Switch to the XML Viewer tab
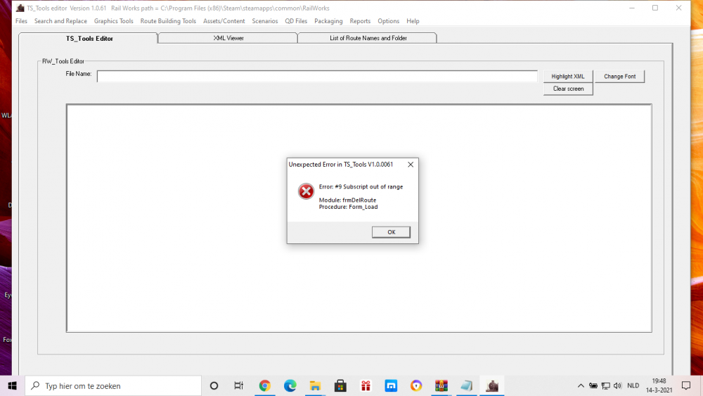 click(x=228, y=38)
